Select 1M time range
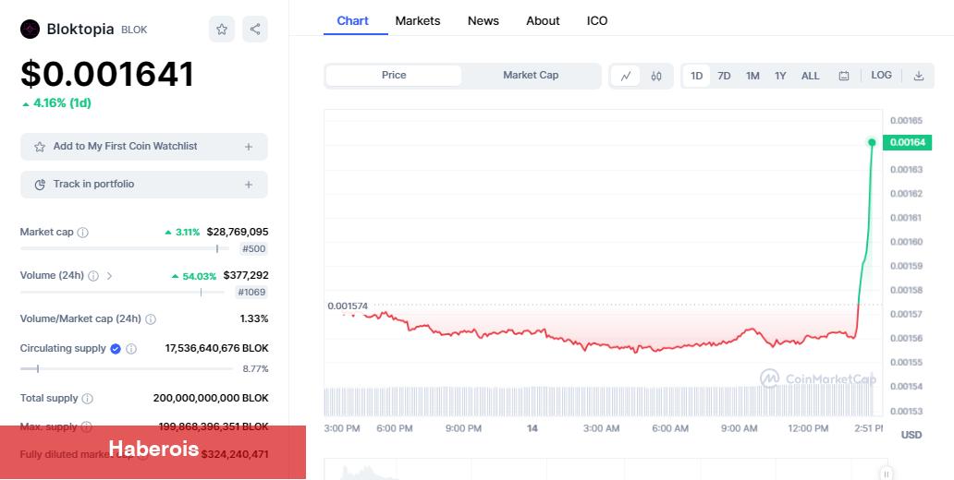The height and width of the screenshot is (480, 954). click(752, 76)
